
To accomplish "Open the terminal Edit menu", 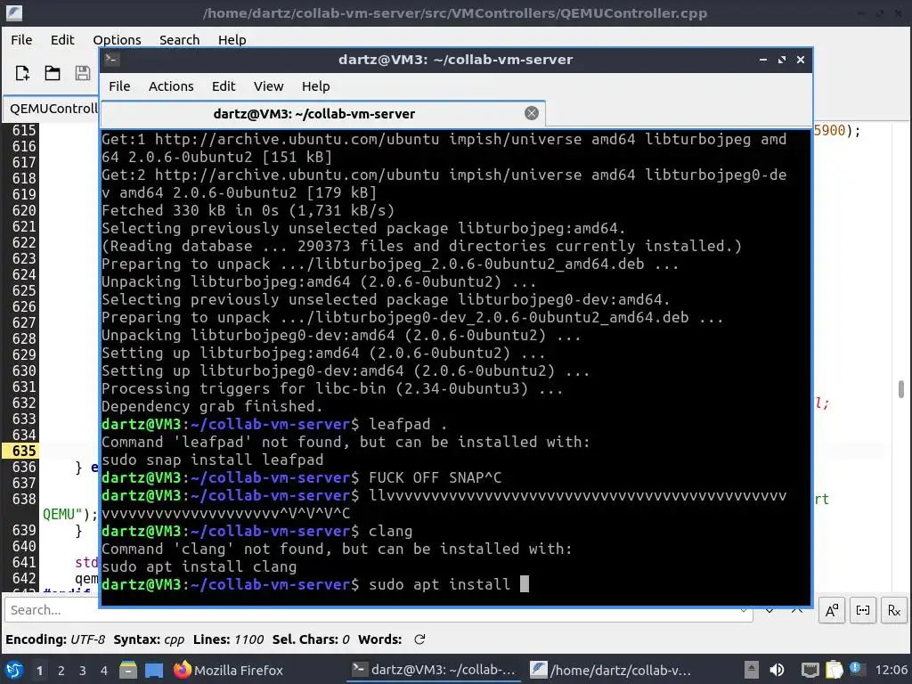I will tap(224, 86).
